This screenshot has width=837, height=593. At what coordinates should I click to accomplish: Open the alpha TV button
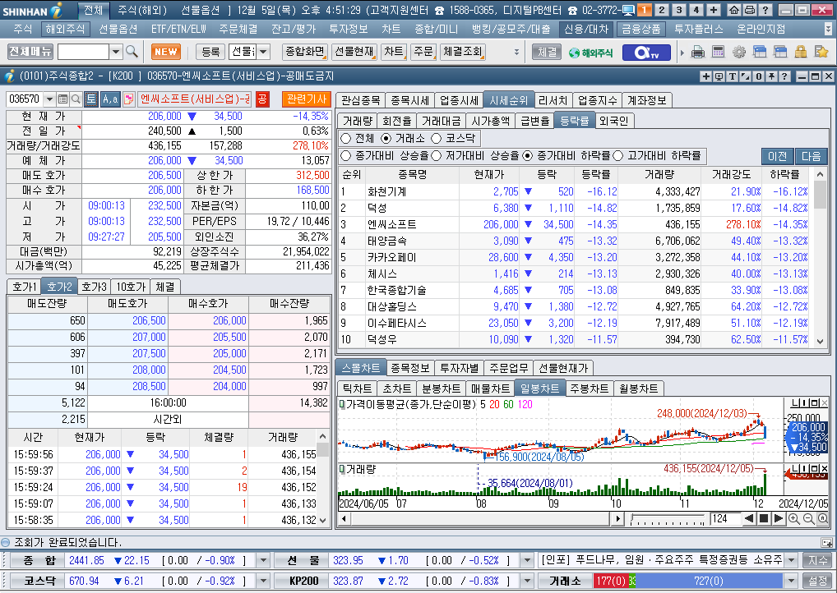[x=646, y=53]
